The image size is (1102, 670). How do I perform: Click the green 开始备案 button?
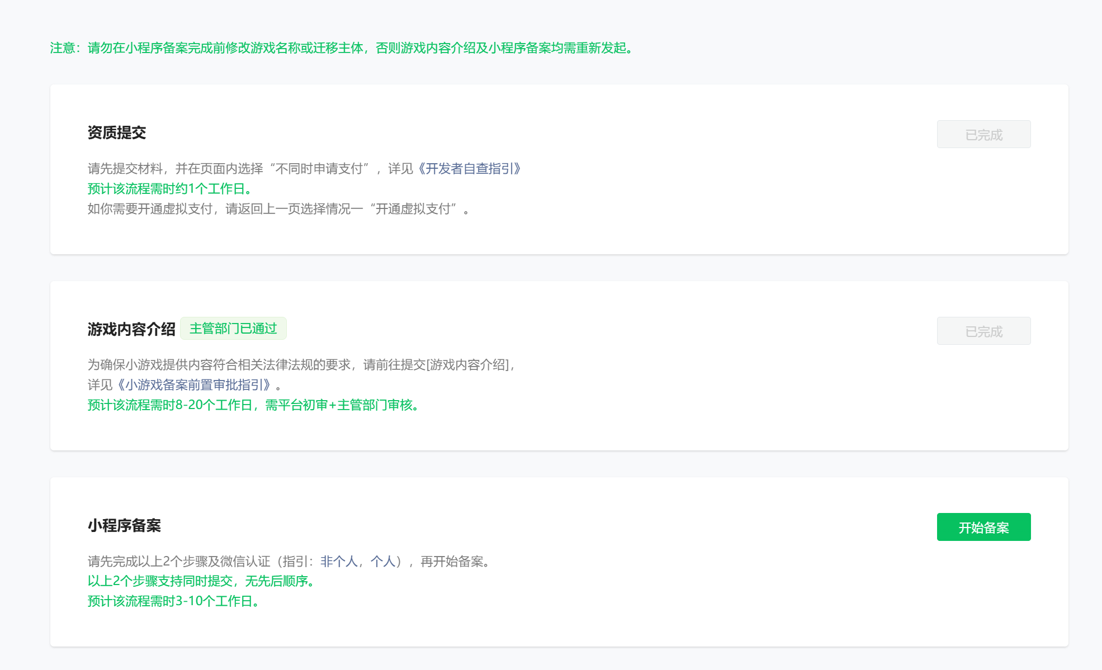tap(983, 527)
